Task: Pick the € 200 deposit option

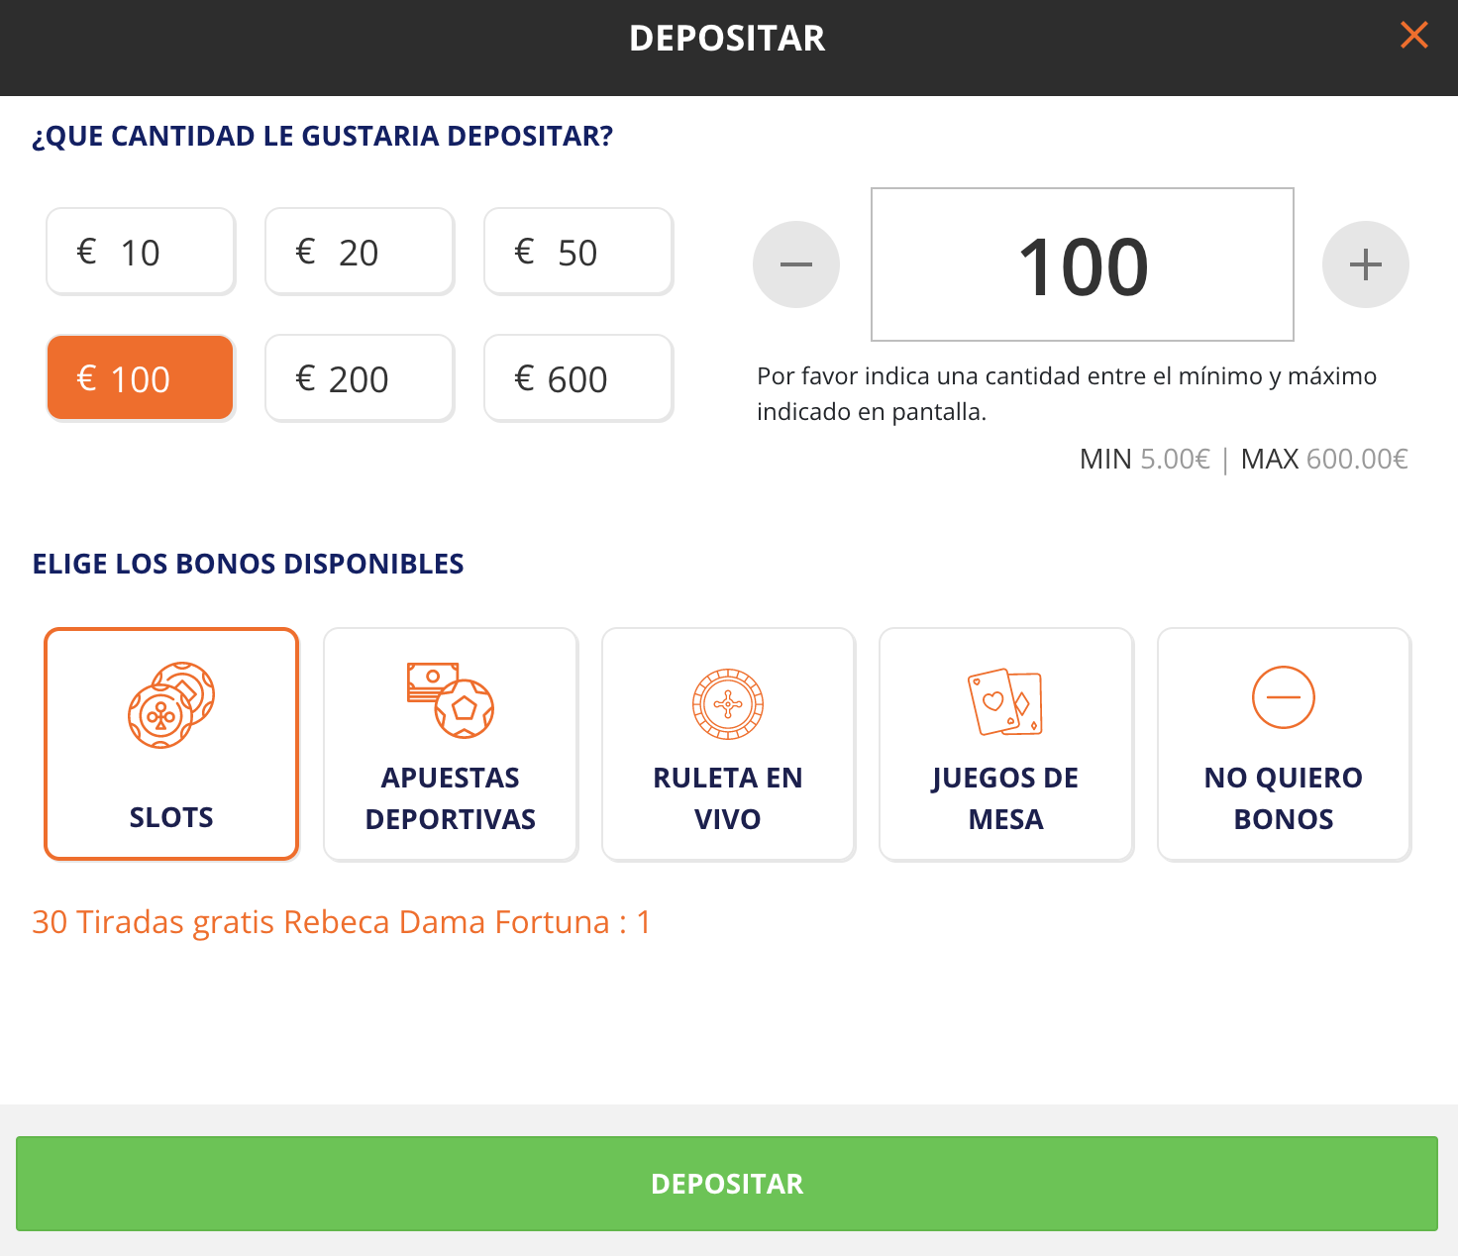Action: (x=360, y=378)
